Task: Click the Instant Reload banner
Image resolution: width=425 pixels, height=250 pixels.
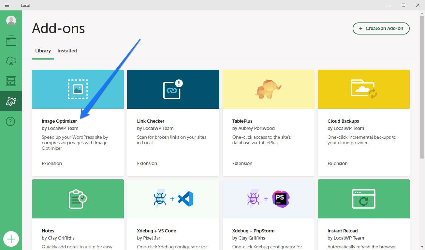Action: 364,199
